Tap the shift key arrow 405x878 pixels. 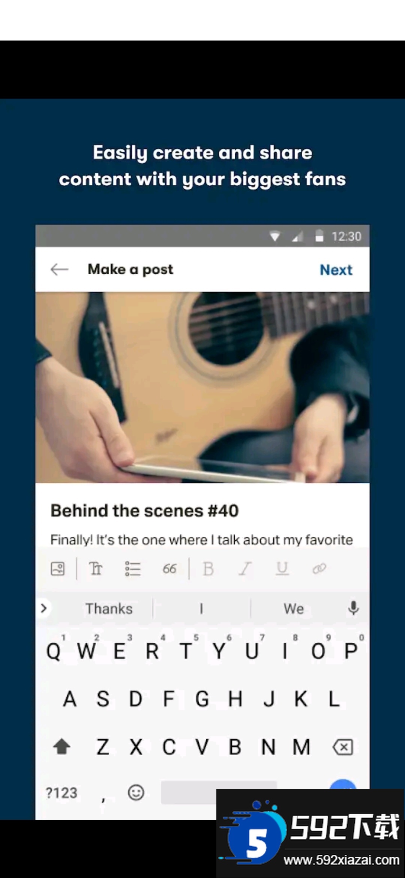(x=62, y=746)
